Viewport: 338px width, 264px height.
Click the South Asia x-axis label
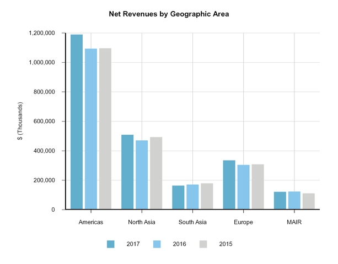(x=192, y=222)
